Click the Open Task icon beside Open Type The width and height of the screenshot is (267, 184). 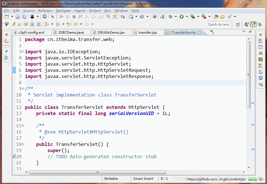coord(222,17)
